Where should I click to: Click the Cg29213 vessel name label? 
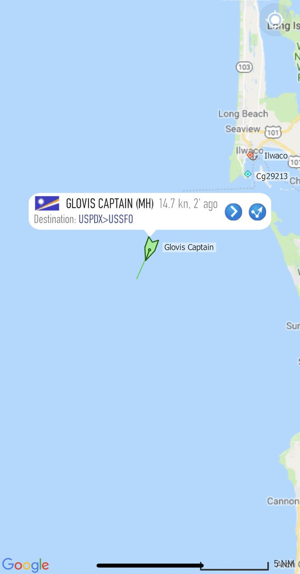click(271, 176)
